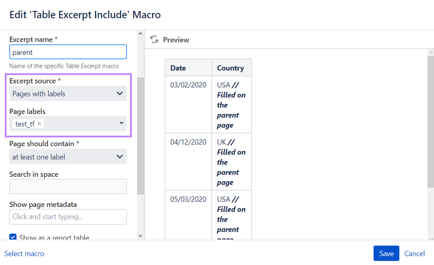The height and width of the screenshot is (265, 434).
Task: Click the Save button
Action: tap(386, 254)
